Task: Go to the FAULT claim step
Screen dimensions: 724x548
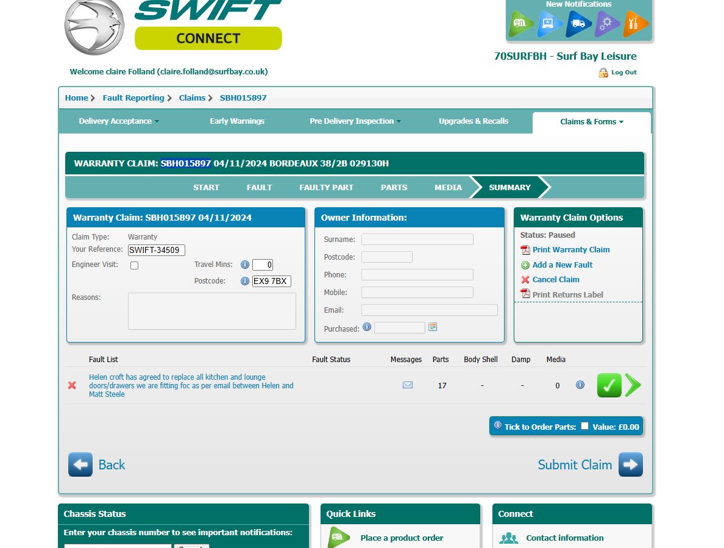Action: (259, 187)
